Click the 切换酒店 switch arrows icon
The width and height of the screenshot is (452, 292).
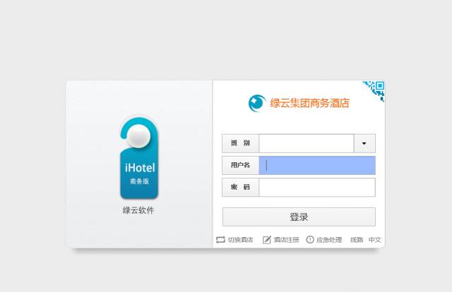coord(220,240)
